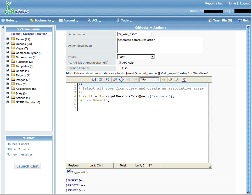Click the Report a bug link
The image size is (252, 195).
click(x=214, y=3)
